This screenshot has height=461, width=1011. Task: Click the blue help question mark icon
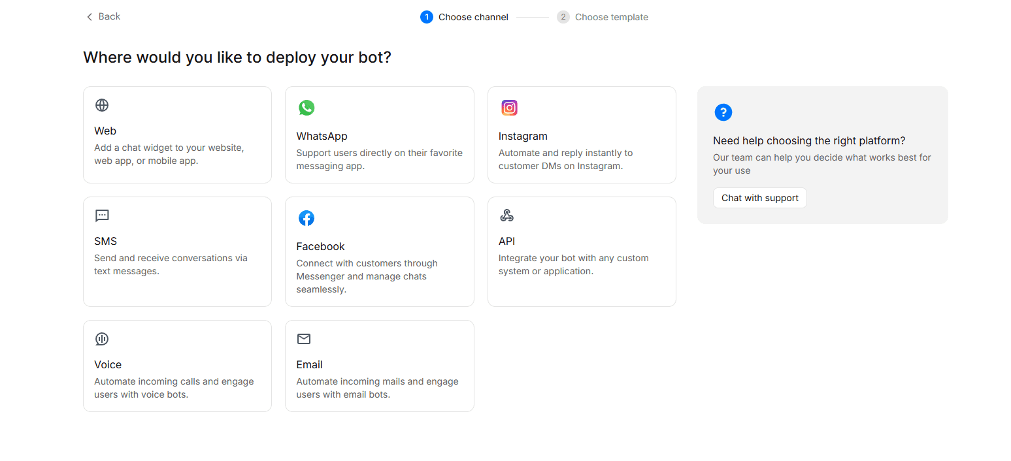pyautogui.click(x=723, y=112)
